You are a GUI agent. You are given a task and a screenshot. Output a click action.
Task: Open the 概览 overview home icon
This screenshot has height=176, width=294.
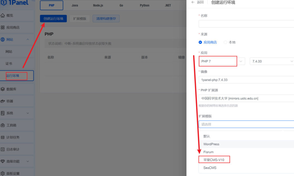pos(3,15)
